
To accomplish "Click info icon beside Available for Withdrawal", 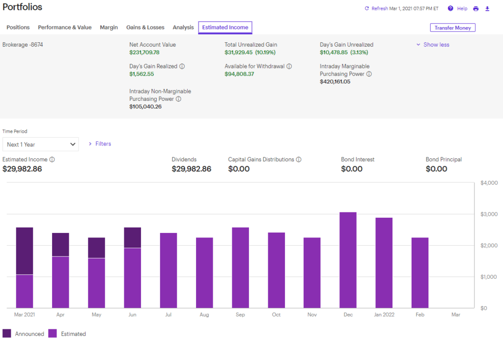I will click(x=289, y=66).
